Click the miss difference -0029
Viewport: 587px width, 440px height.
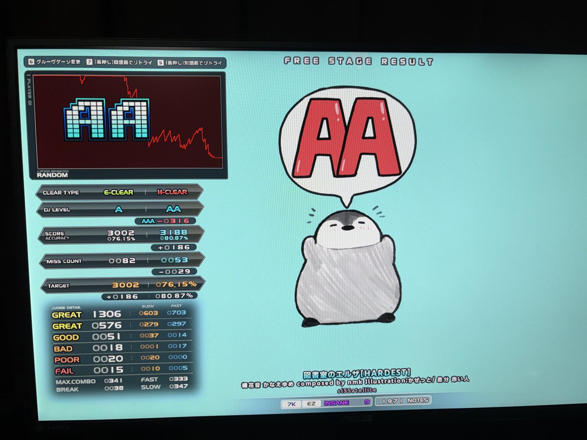pyautogui.click(x=174, y=272)
